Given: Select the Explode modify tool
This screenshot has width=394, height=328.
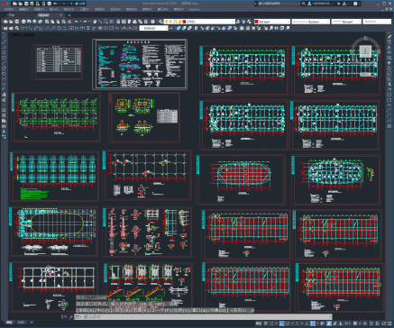Looking at the screenshot, I should click(389, 126).
